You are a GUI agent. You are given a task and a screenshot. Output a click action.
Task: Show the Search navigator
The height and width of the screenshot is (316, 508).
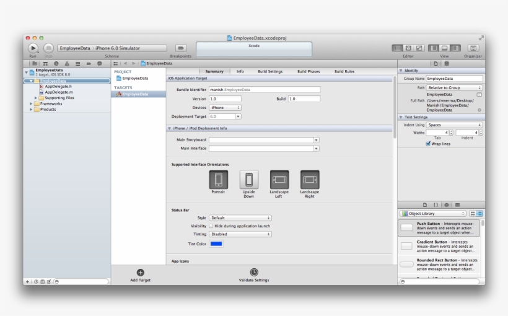click(x=56, y=64)
